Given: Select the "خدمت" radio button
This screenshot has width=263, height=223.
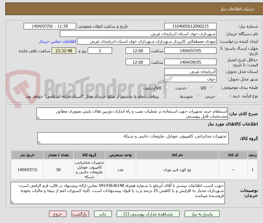Looking at the screenshot, I should (x=192, y=87).
